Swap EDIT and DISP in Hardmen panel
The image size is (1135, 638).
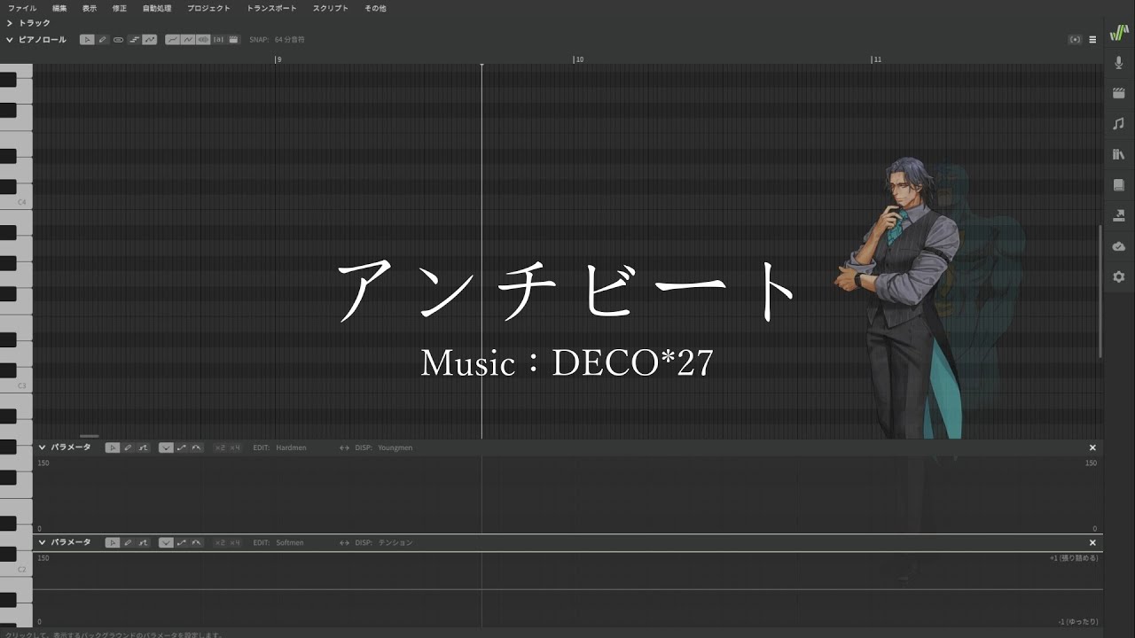pos(345,447)
